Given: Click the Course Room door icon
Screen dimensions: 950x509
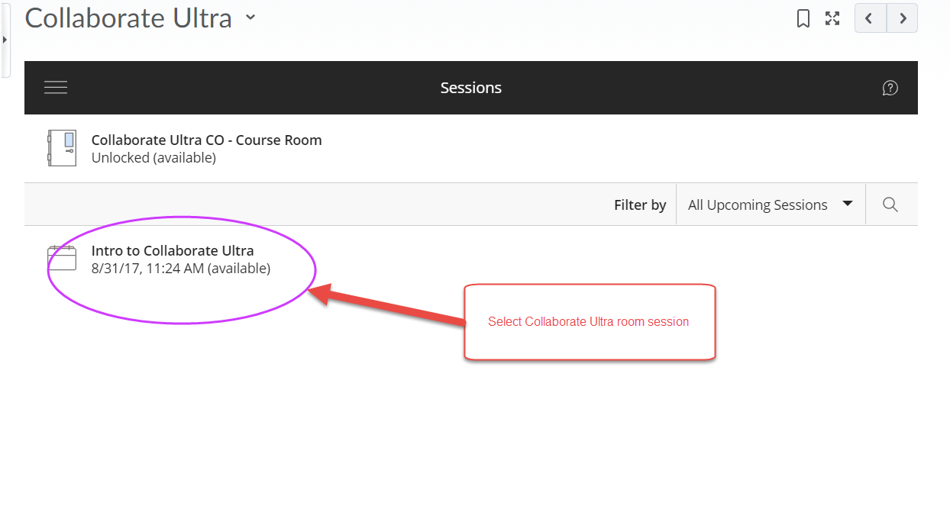Looking at the screenshot, I should 61,148.
